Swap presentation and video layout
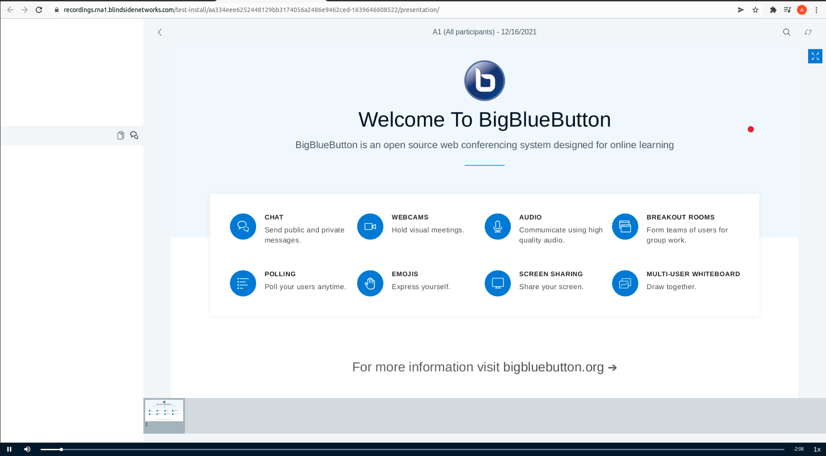This screenshot has height=456, width=826. click(808, 32)
